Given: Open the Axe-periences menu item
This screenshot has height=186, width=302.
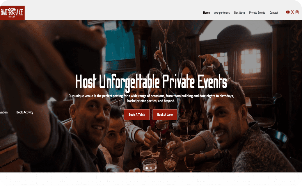Looking at the screenshot, I should coord(222,13).
